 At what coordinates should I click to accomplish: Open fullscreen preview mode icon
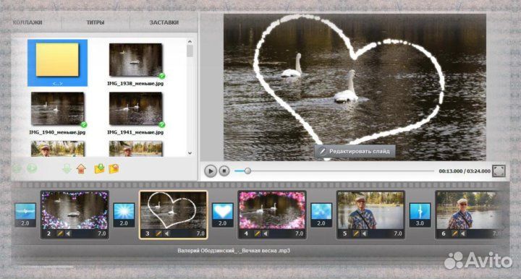tap(499, 171)
